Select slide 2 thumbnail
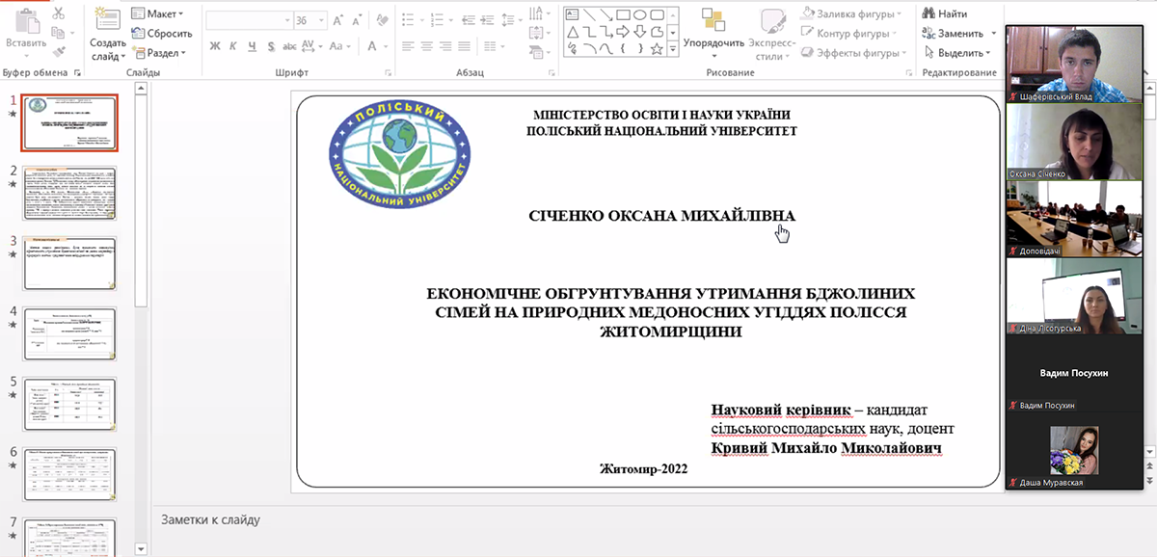The width and height of the screenshot is (1157, 557). [x=69, y=193]
